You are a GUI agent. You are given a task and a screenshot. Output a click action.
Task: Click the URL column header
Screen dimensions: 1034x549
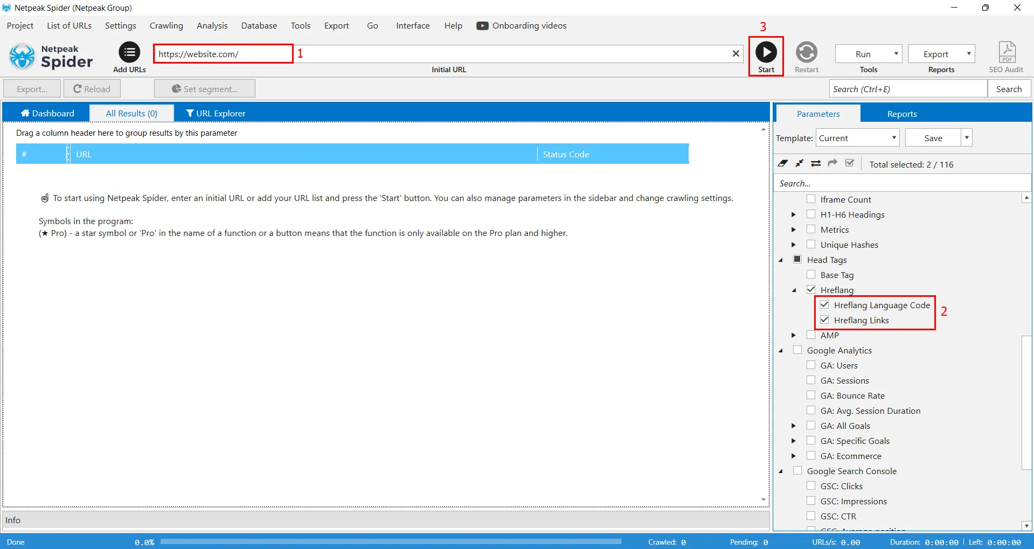(x=303, y=154)
